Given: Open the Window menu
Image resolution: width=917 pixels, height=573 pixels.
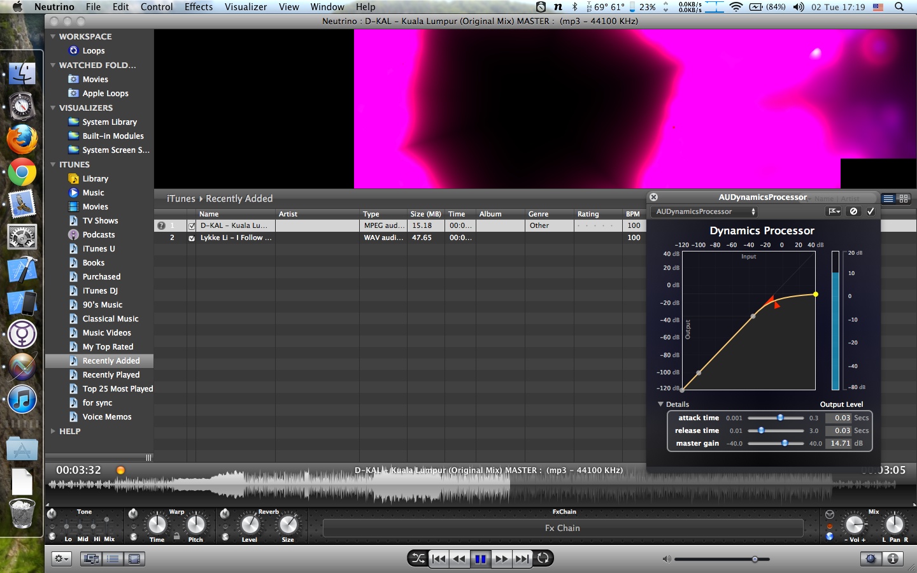Looking at the screenshot, I should (327, 7).
